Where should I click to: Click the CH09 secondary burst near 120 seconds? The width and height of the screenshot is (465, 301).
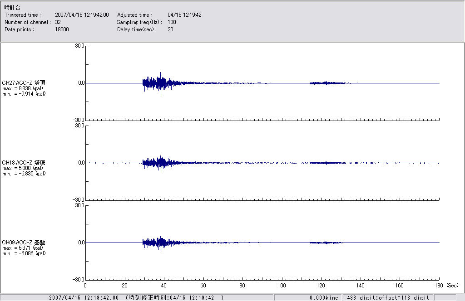coord(326,243)
